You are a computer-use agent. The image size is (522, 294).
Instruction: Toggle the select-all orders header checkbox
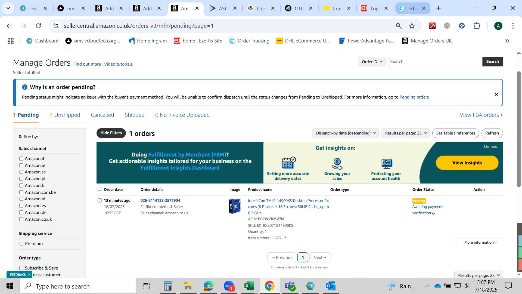[x=100, y=189]
